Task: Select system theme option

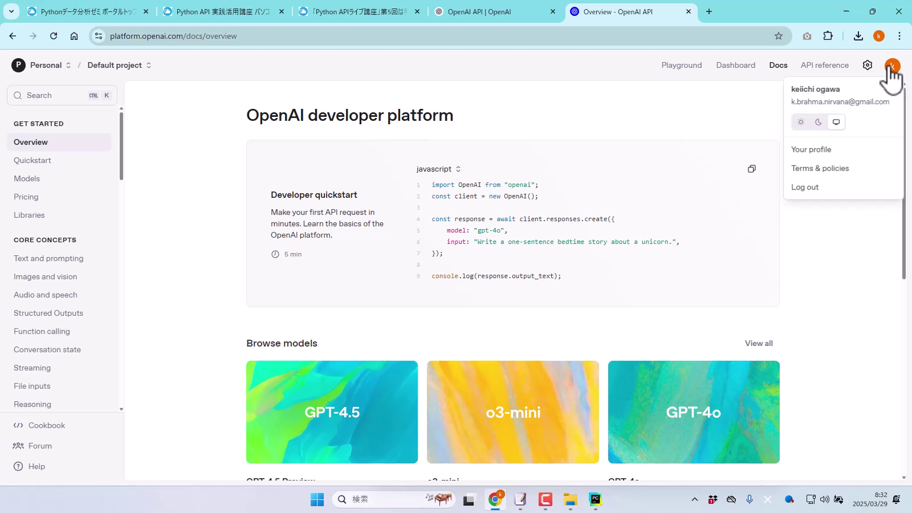Action: coord(836,122)
